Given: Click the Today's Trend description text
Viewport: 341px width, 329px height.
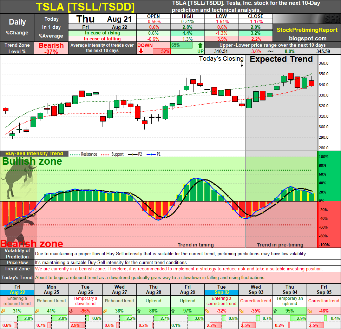Looking at the screenshot, I should pyautogui.click(x=151, y=278).
